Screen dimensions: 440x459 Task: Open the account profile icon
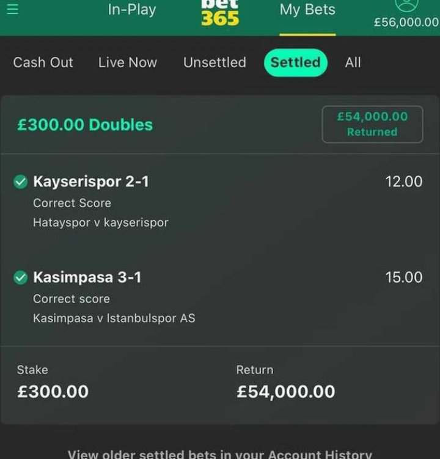(406, 4)
